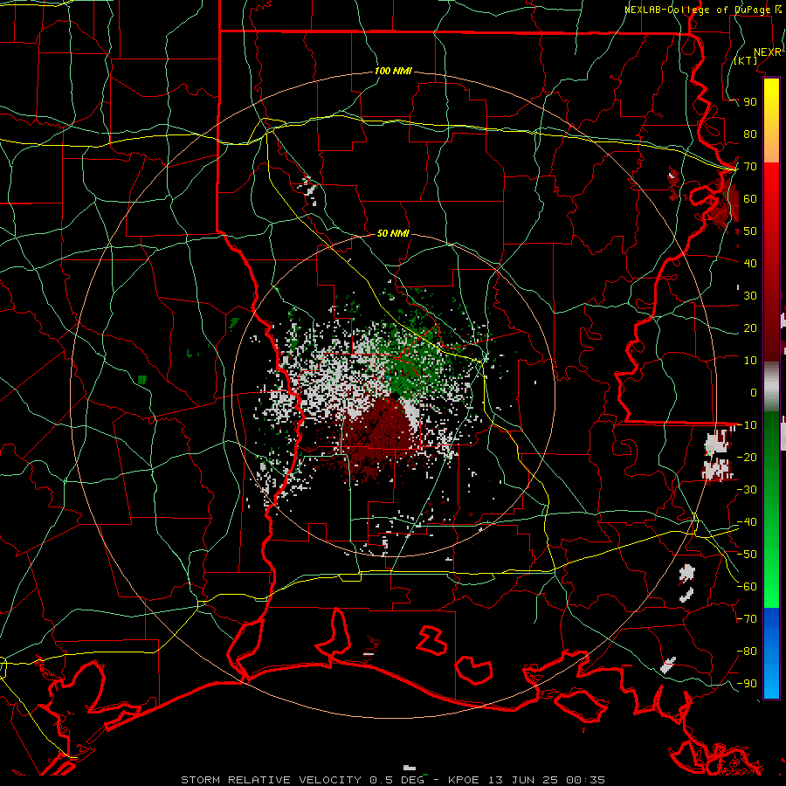786x786 pixels.
Task: Click the 40 value on the velocity scale
Action: click(x=750, y=263)
